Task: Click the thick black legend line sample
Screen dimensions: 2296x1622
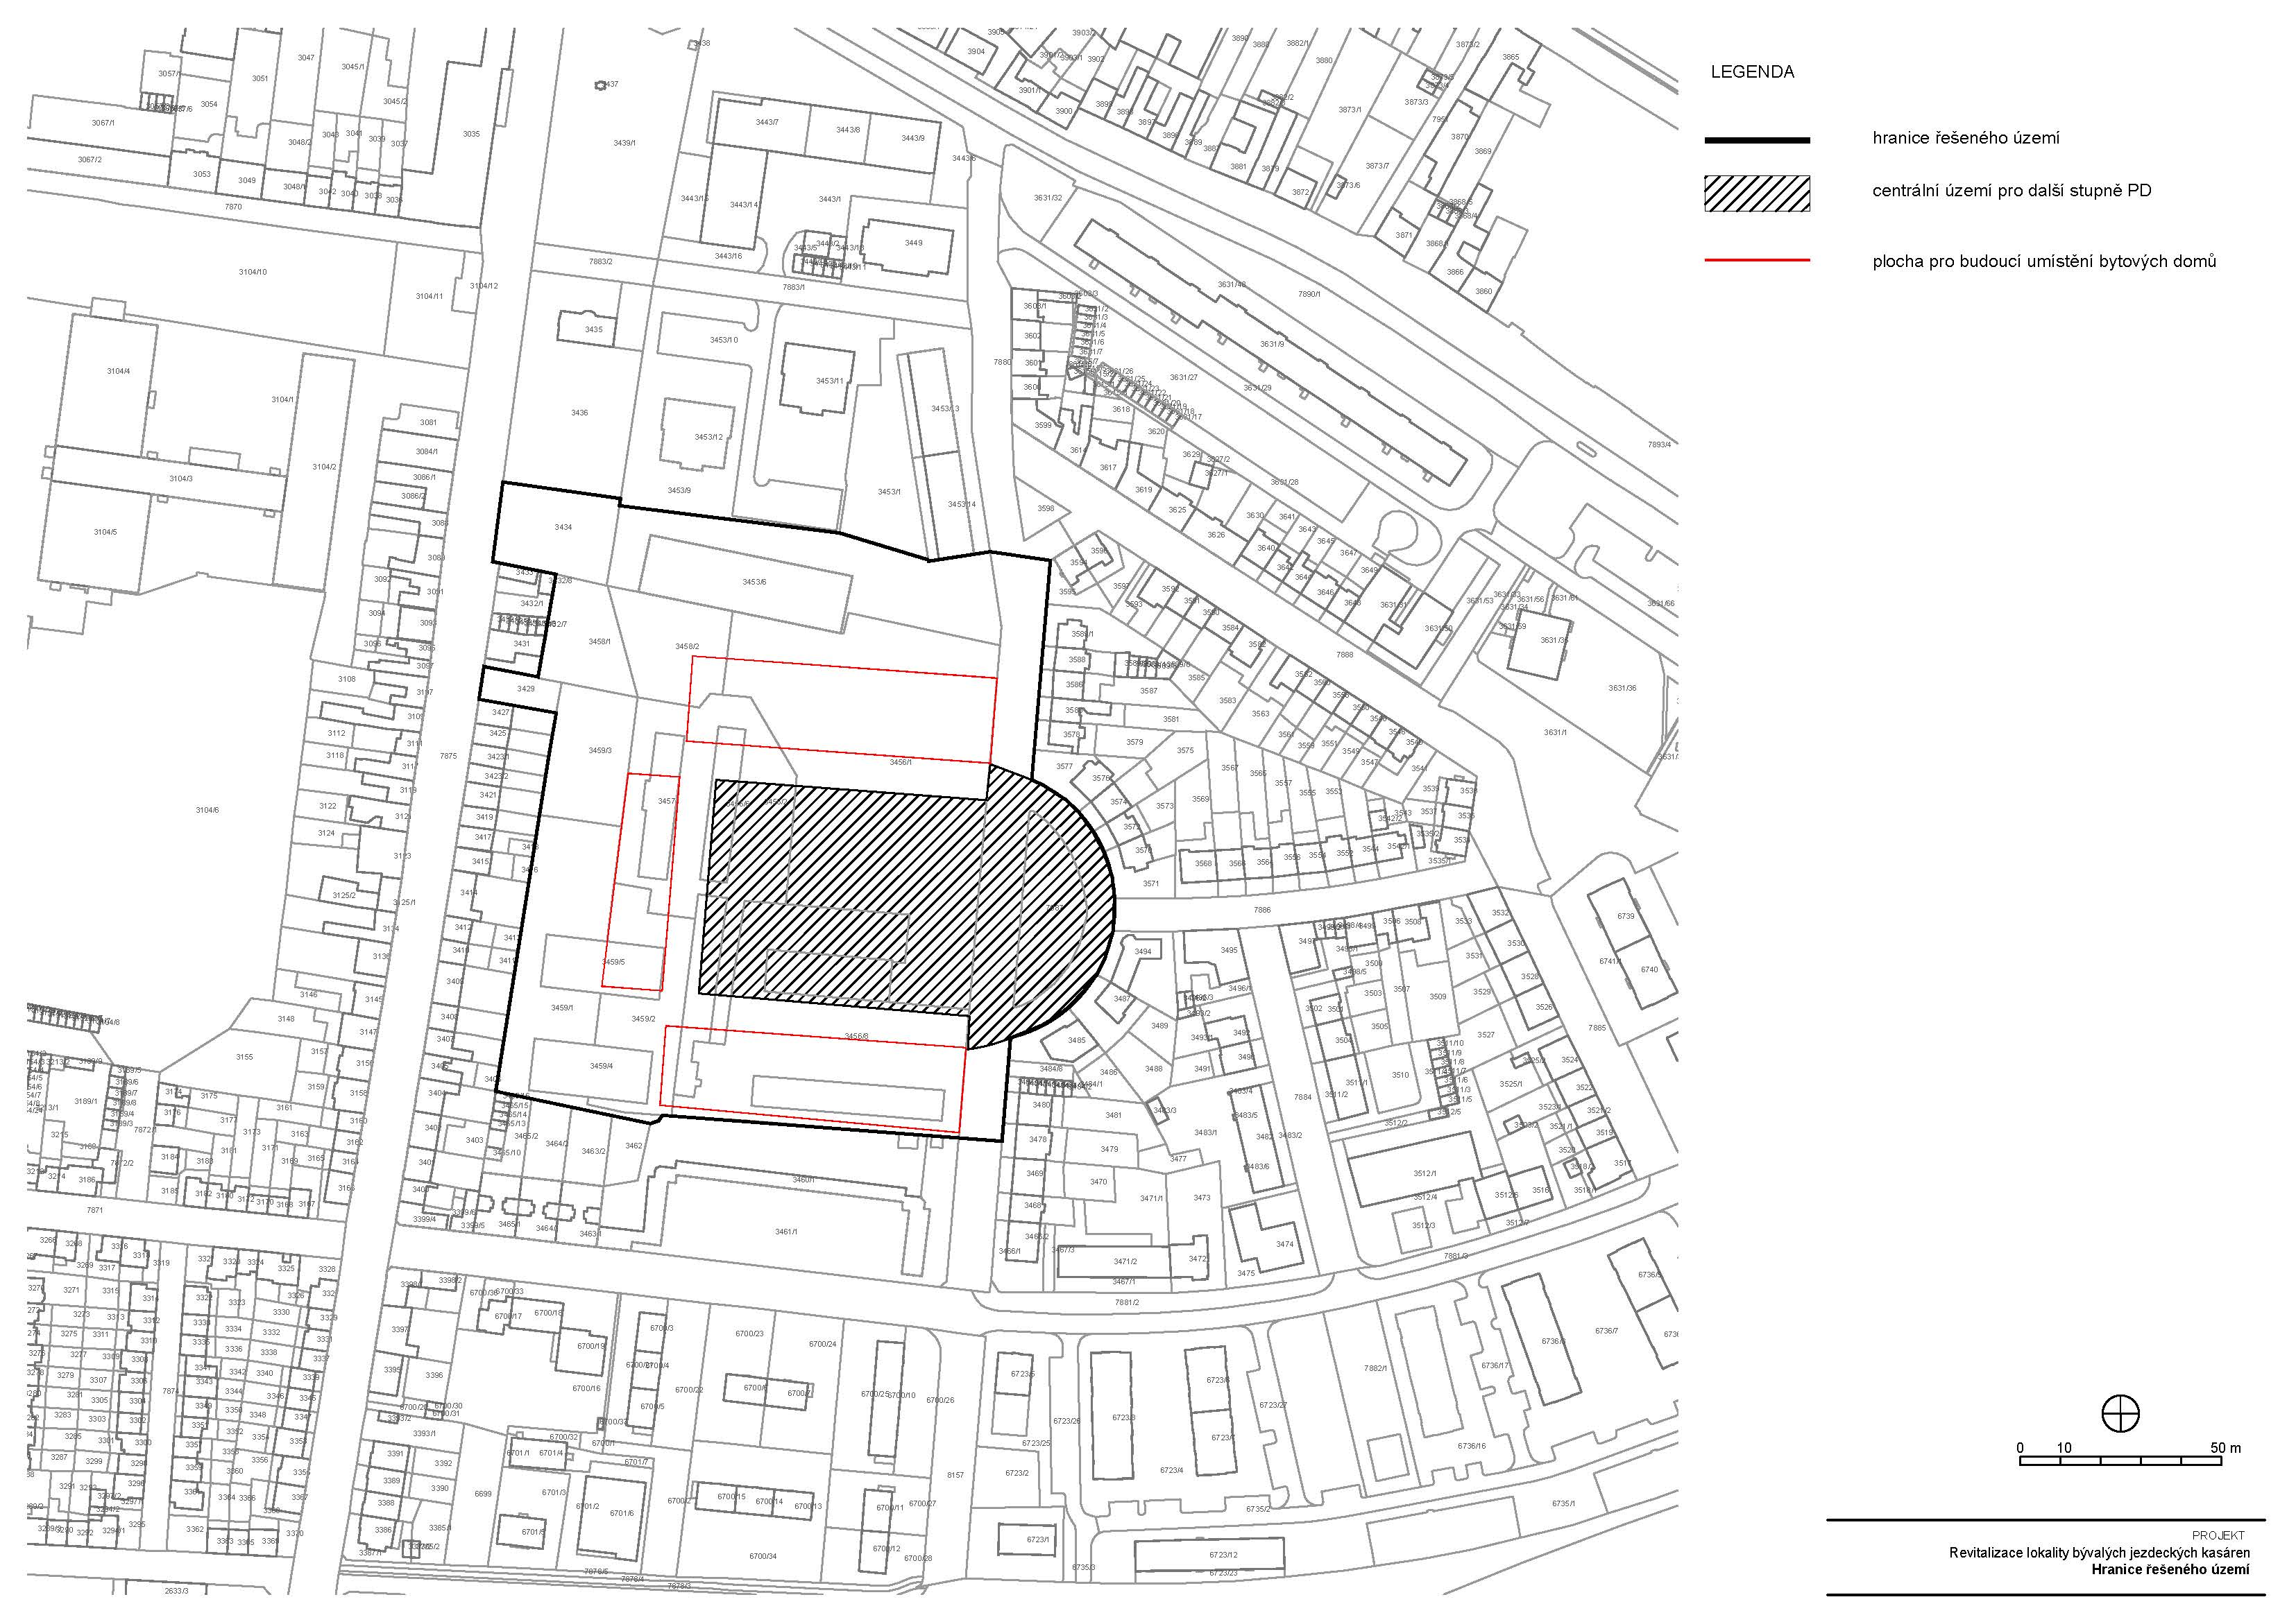Action: [1757, 140]
